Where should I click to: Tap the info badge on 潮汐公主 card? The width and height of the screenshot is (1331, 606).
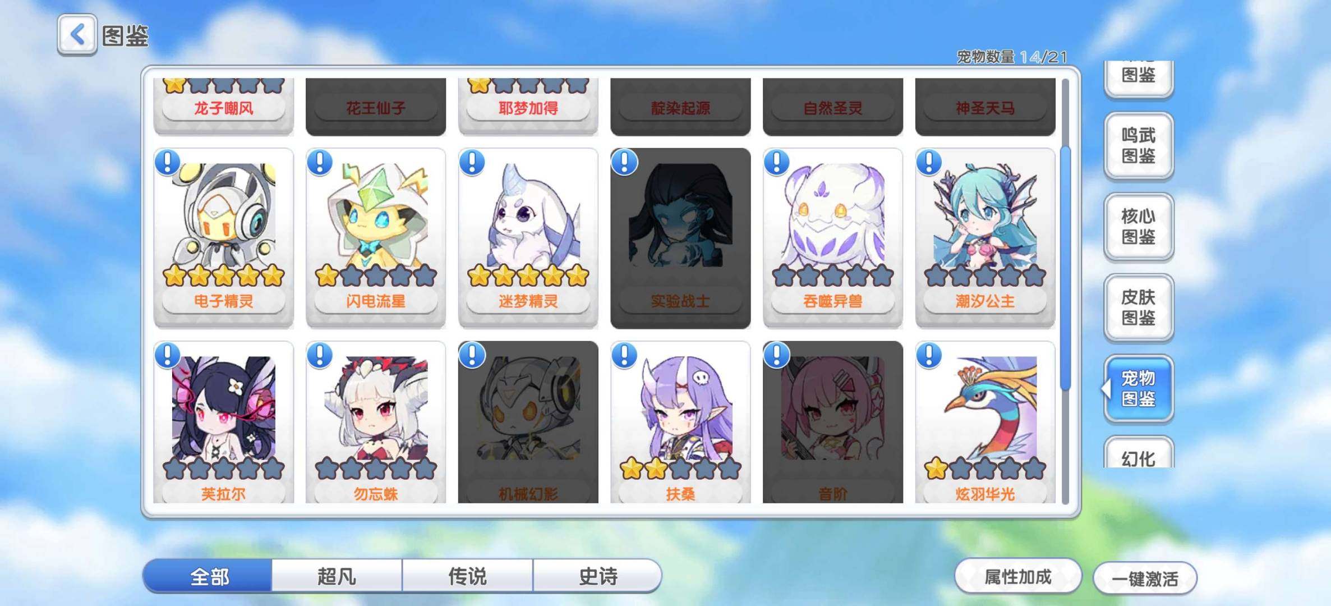click(929, 162)
